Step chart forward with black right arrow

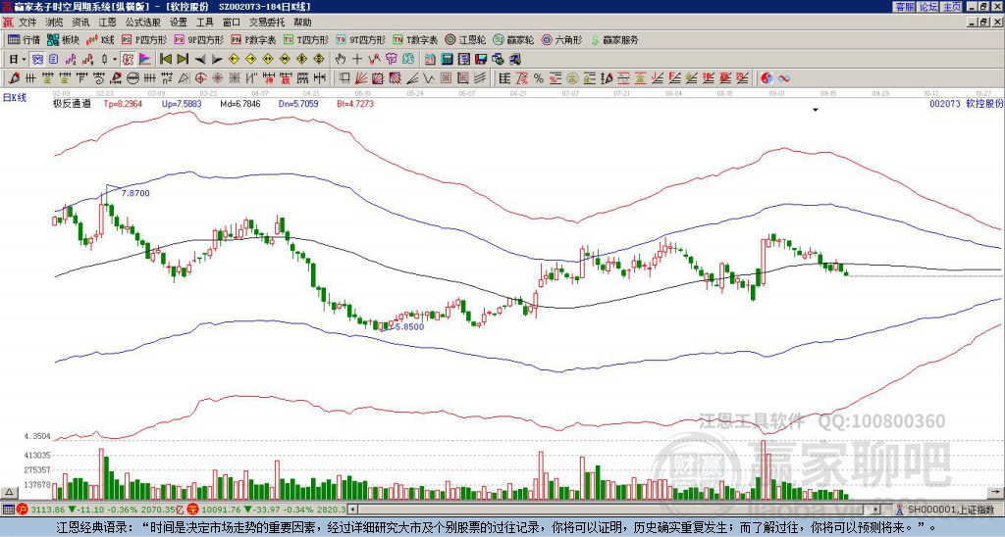pos(217,59)
